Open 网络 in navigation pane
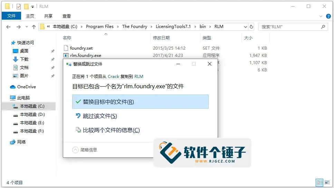Image resolution: width=334 pixels, height=188 pixels. (21, 142)
